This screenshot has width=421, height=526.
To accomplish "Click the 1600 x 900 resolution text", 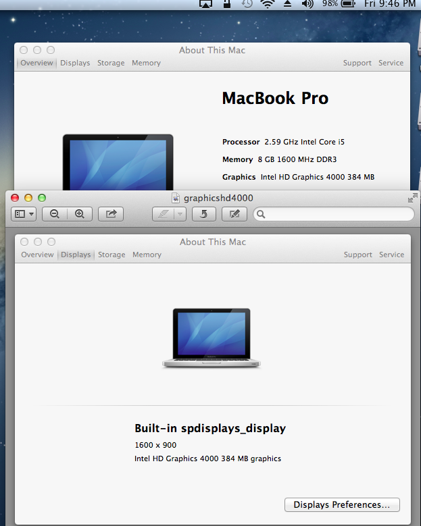I will pyautogui.click(x=155, y=445).
